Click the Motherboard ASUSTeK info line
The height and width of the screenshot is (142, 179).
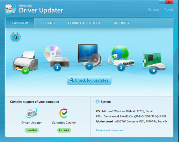click(x=132, y=122)
